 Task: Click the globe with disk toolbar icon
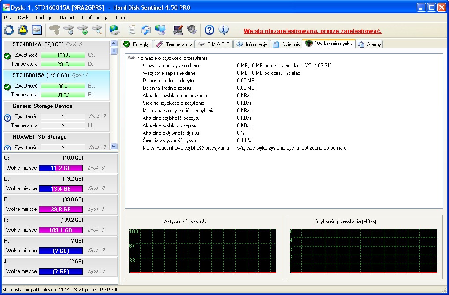click(114, 30)
